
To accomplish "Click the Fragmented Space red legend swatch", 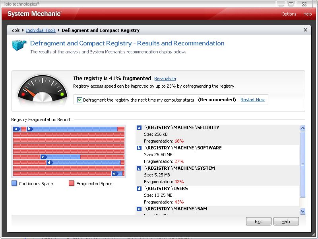I will pyautogui.click(x=72, y=183).
